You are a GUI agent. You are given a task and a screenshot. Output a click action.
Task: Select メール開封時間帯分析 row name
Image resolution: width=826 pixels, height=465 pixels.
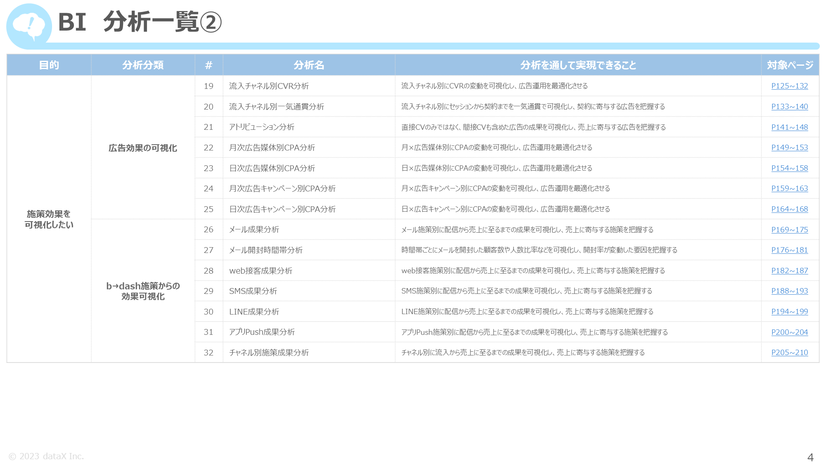click(266, 250)
